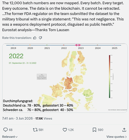The image size is (129, 140).
Task: Select 2024 on the map timeline
Action: [98, 48]
